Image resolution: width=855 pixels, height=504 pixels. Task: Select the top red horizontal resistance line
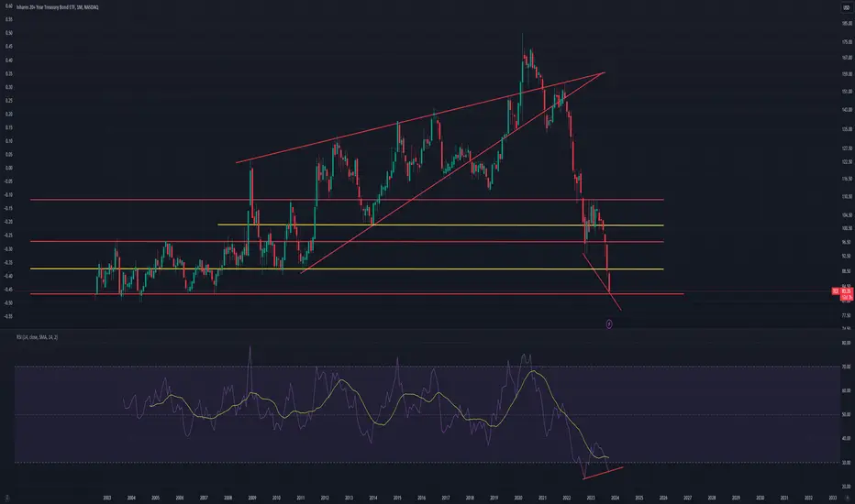[347, 200]
